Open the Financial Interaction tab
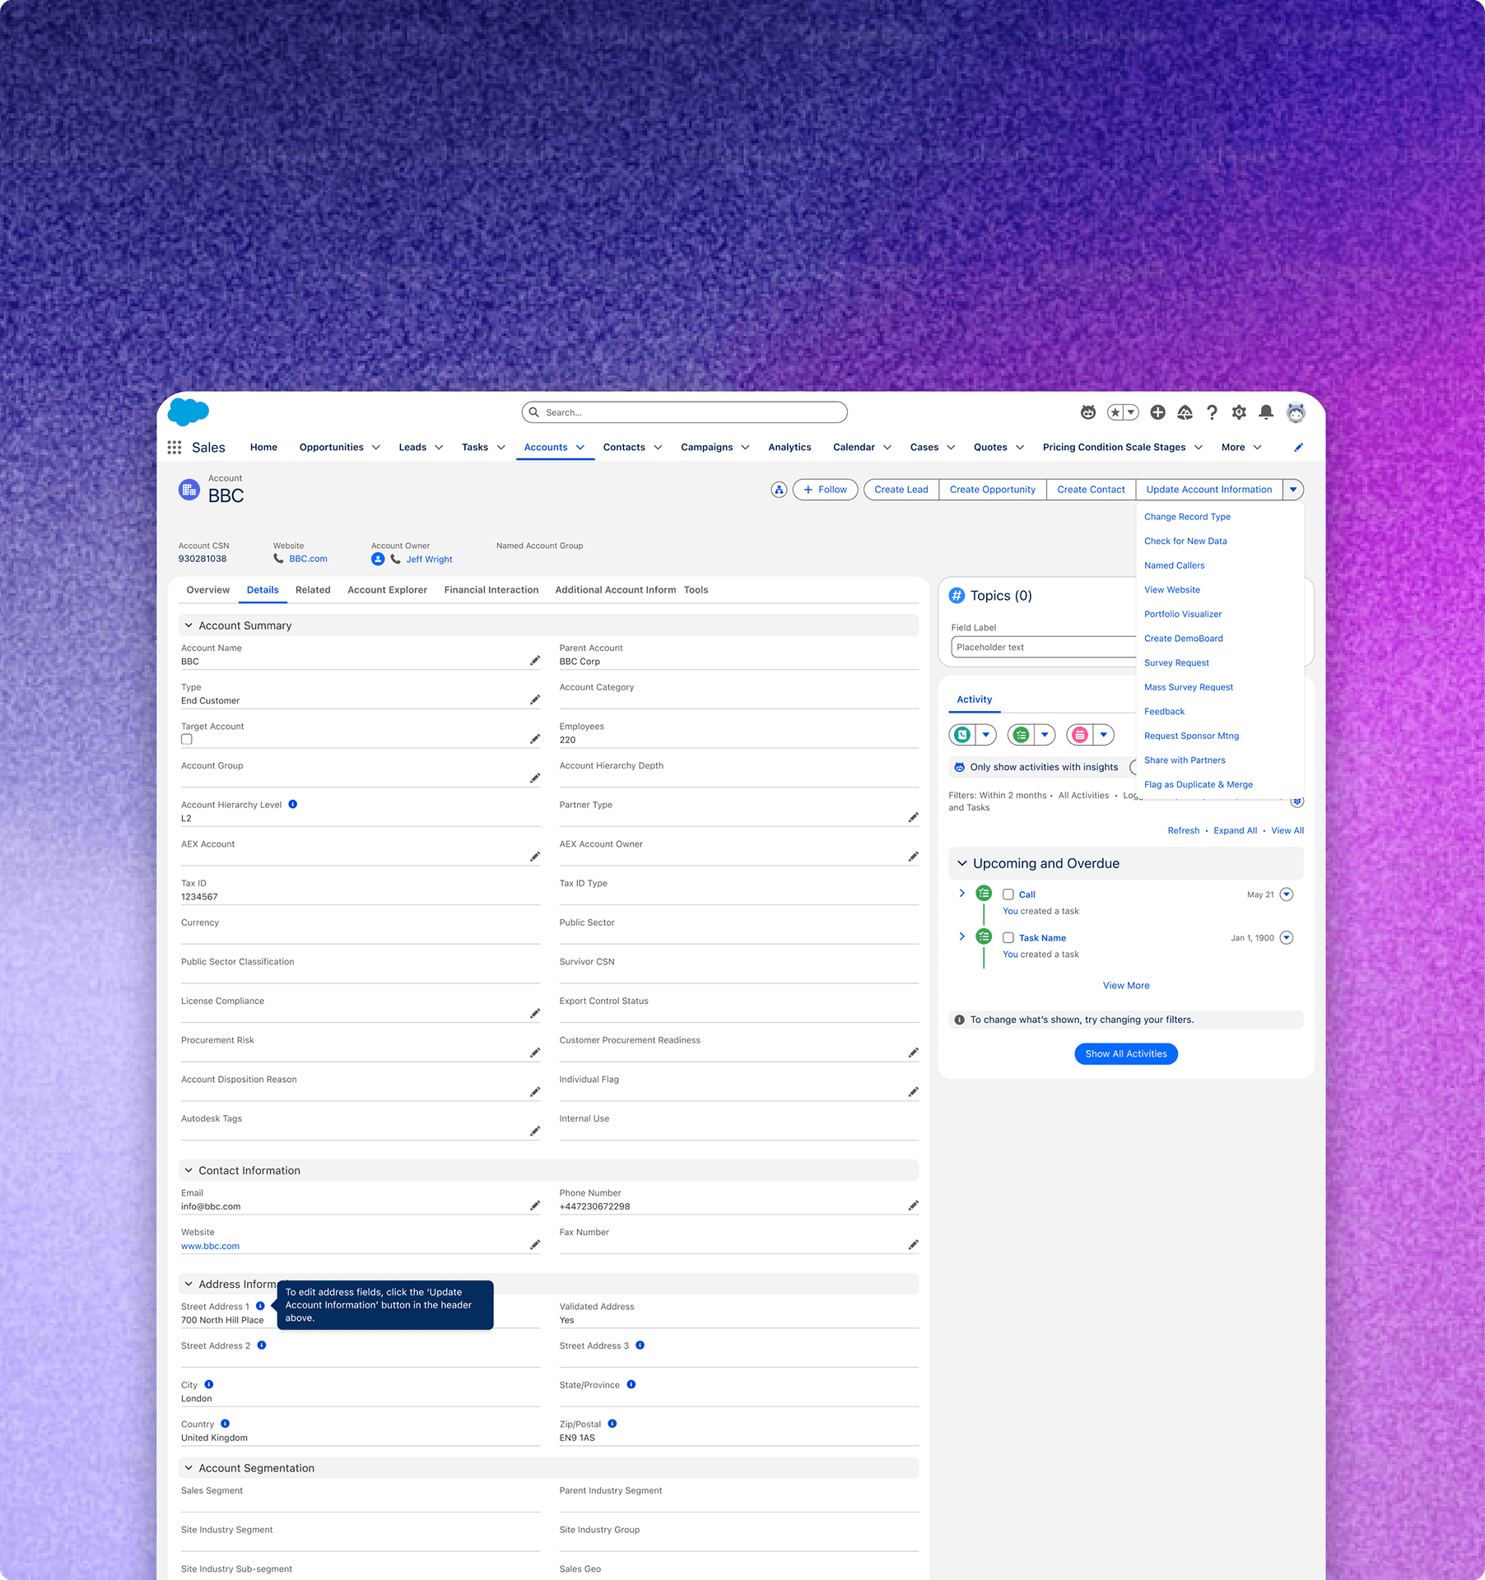1485x1580 pixels. point(491,590)
